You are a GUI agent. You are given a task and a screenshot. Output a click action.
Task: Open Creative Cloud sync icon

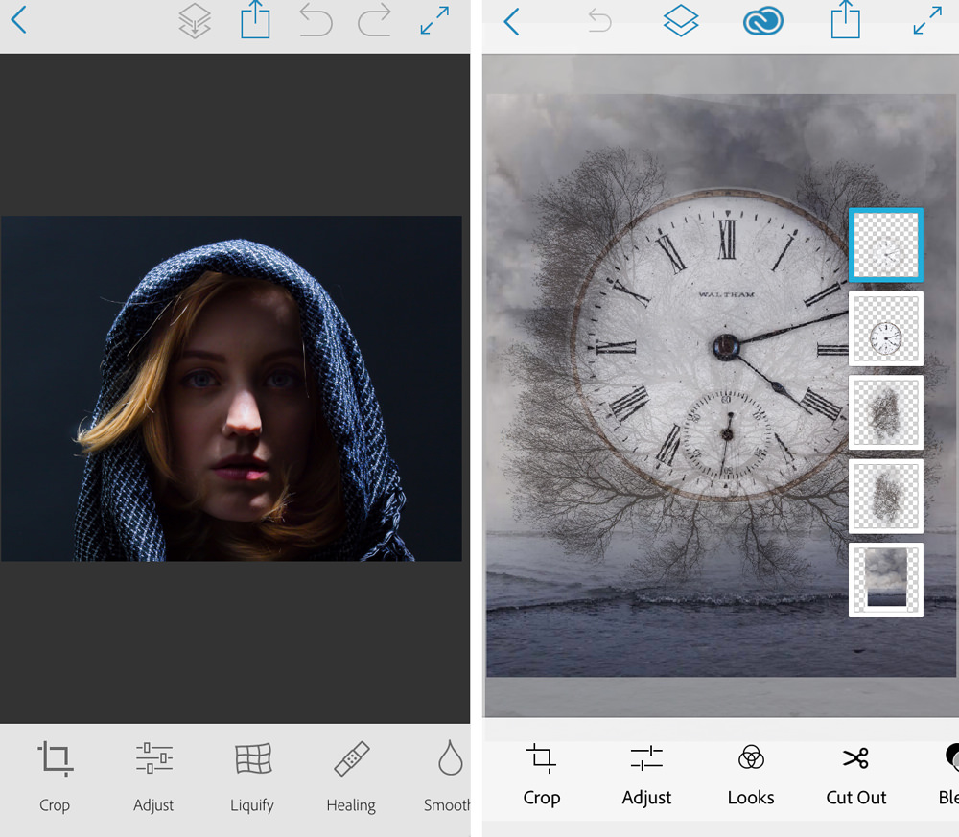coord(763,21)
